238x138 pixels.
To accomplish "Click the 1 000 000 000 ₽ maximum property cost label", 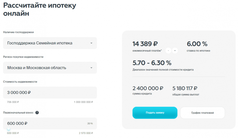I will [83, 102].
